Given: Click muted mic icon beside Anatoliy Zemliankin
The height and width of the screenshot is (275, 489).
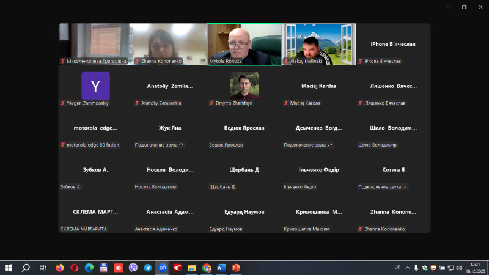Looking at the screenshot, I should click(137, 103).
